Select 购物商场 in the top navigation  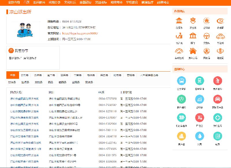click(x=117, y=2)
